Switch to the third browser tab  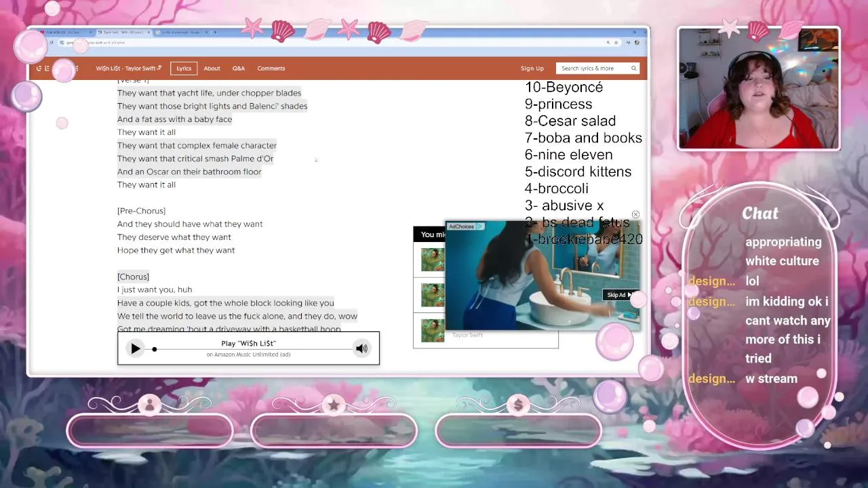(180, 32)
